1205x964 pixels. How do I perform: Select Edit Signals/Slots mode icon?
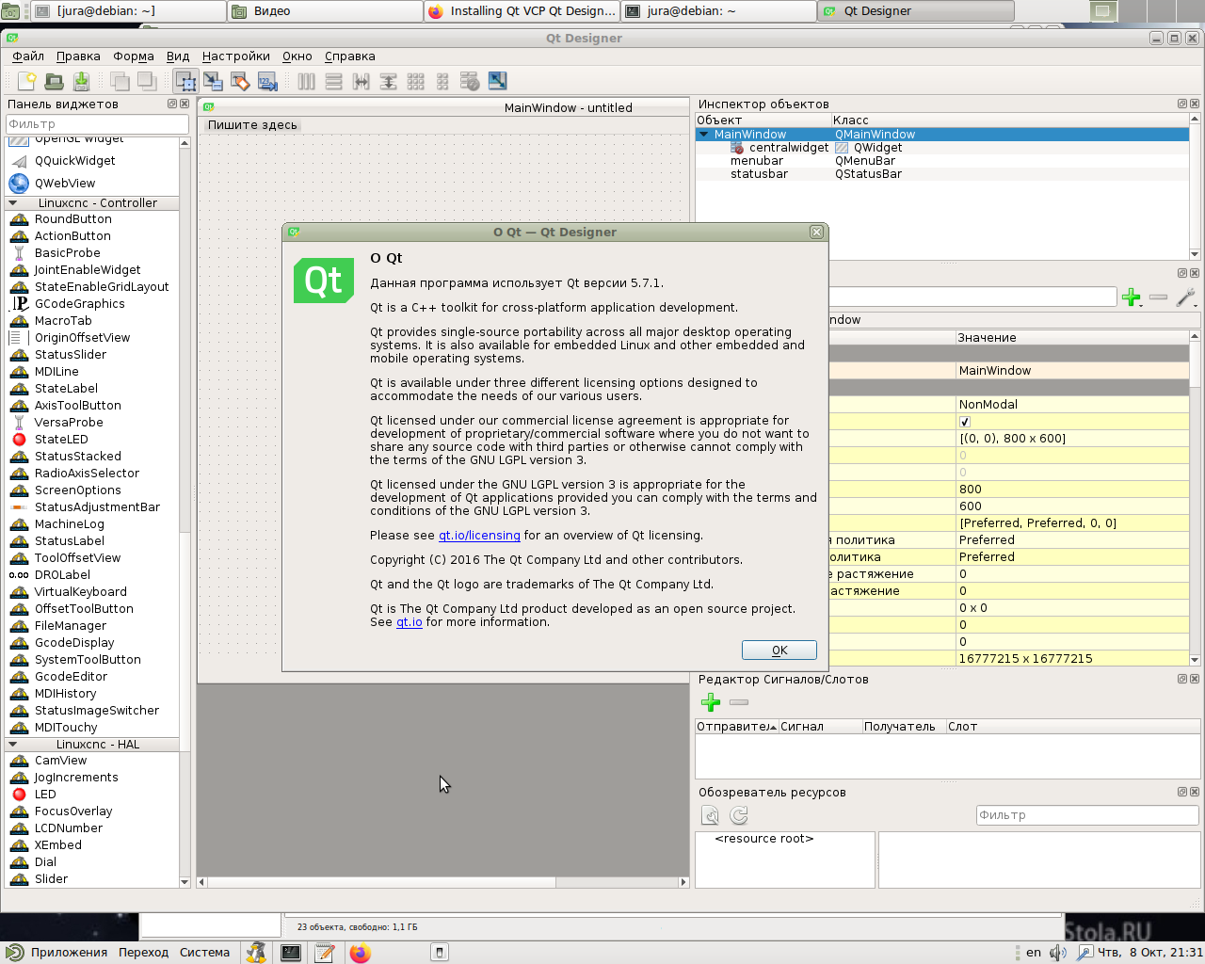point(213,82)
